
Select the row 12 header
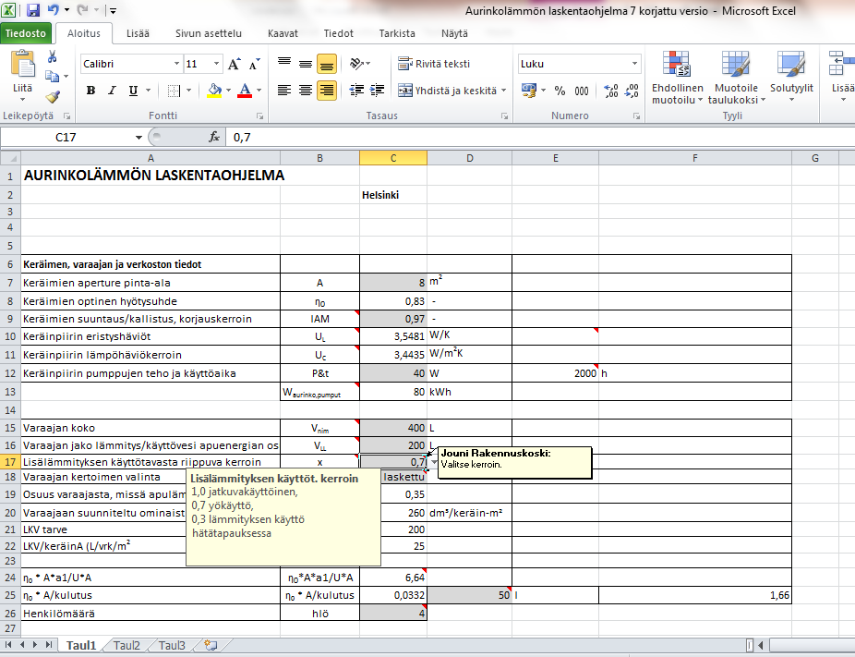[10, 373]
